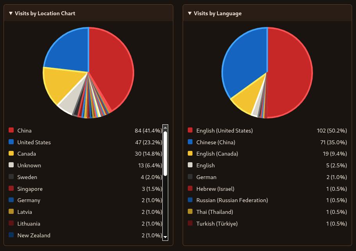Click the 'Turkish (Türkiye)' legend label
Image resolution: width=356 pixels, height=251 pixels.
217,224
